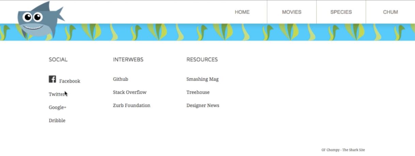
Task: Open the Smashing Mag resource link
Action: pos(202,79)
